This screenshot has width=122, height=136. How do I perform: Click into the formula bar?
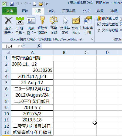click(82, 46)
